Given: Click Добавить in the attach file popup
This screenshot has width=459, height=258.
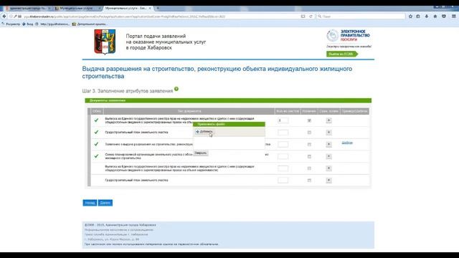Looking at the screenshot, I should 204,132.
